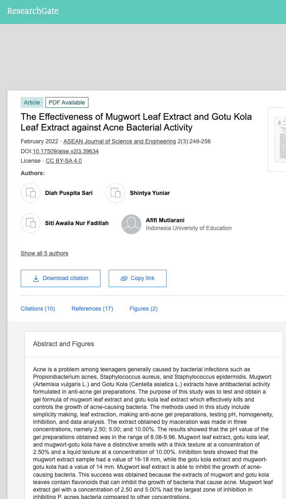Click the Copy link button
This screenshot has height=499, width=286.
tap(138, 278)
